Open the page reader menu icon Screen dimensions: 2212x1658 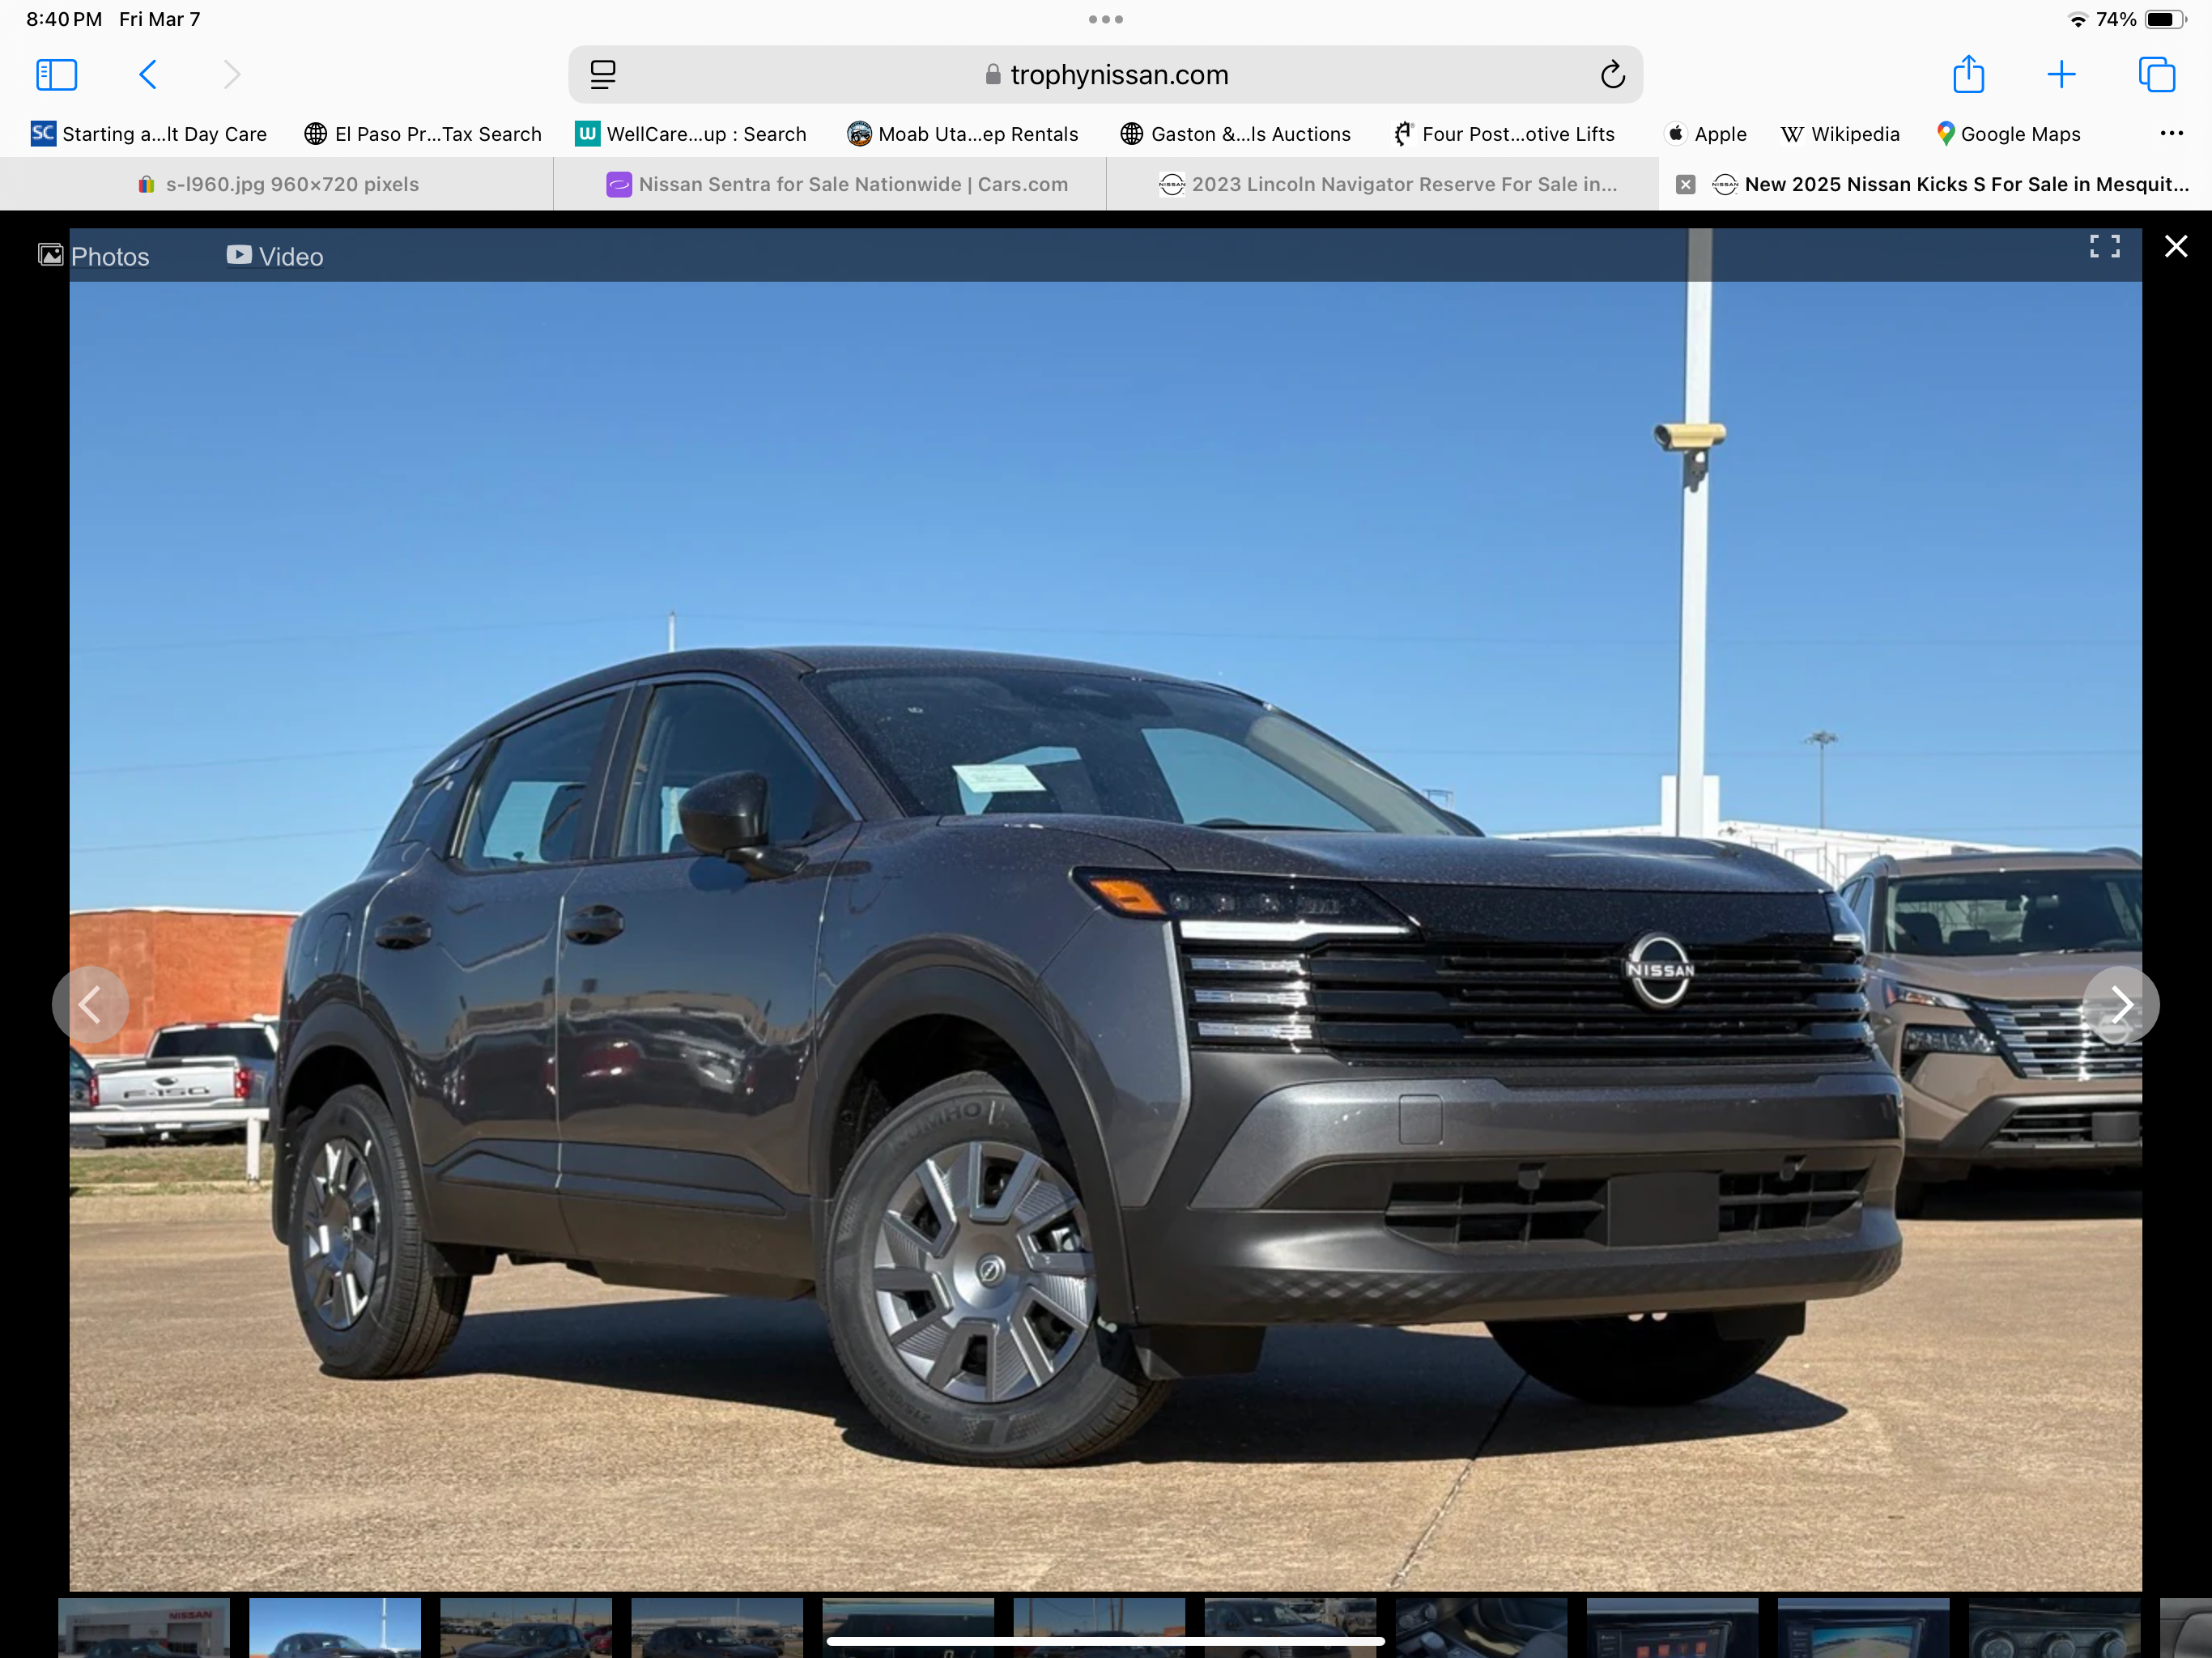click(x=603, y=75)
